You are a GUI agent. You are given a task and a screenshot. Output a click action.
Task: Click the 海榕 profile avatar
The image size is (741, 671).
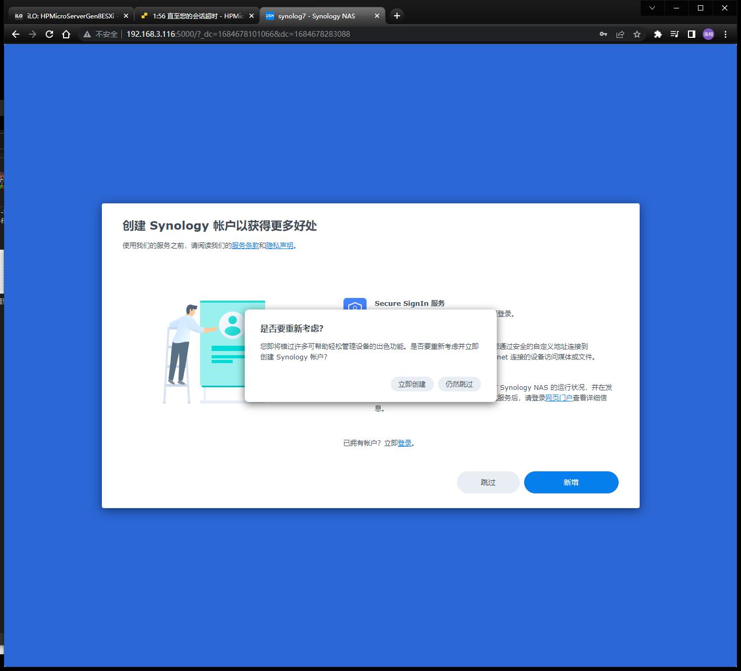tap(708, 34)
